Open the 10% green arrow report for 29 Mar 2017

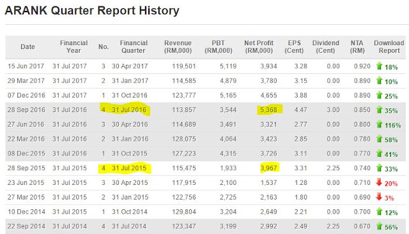(379, 81)
